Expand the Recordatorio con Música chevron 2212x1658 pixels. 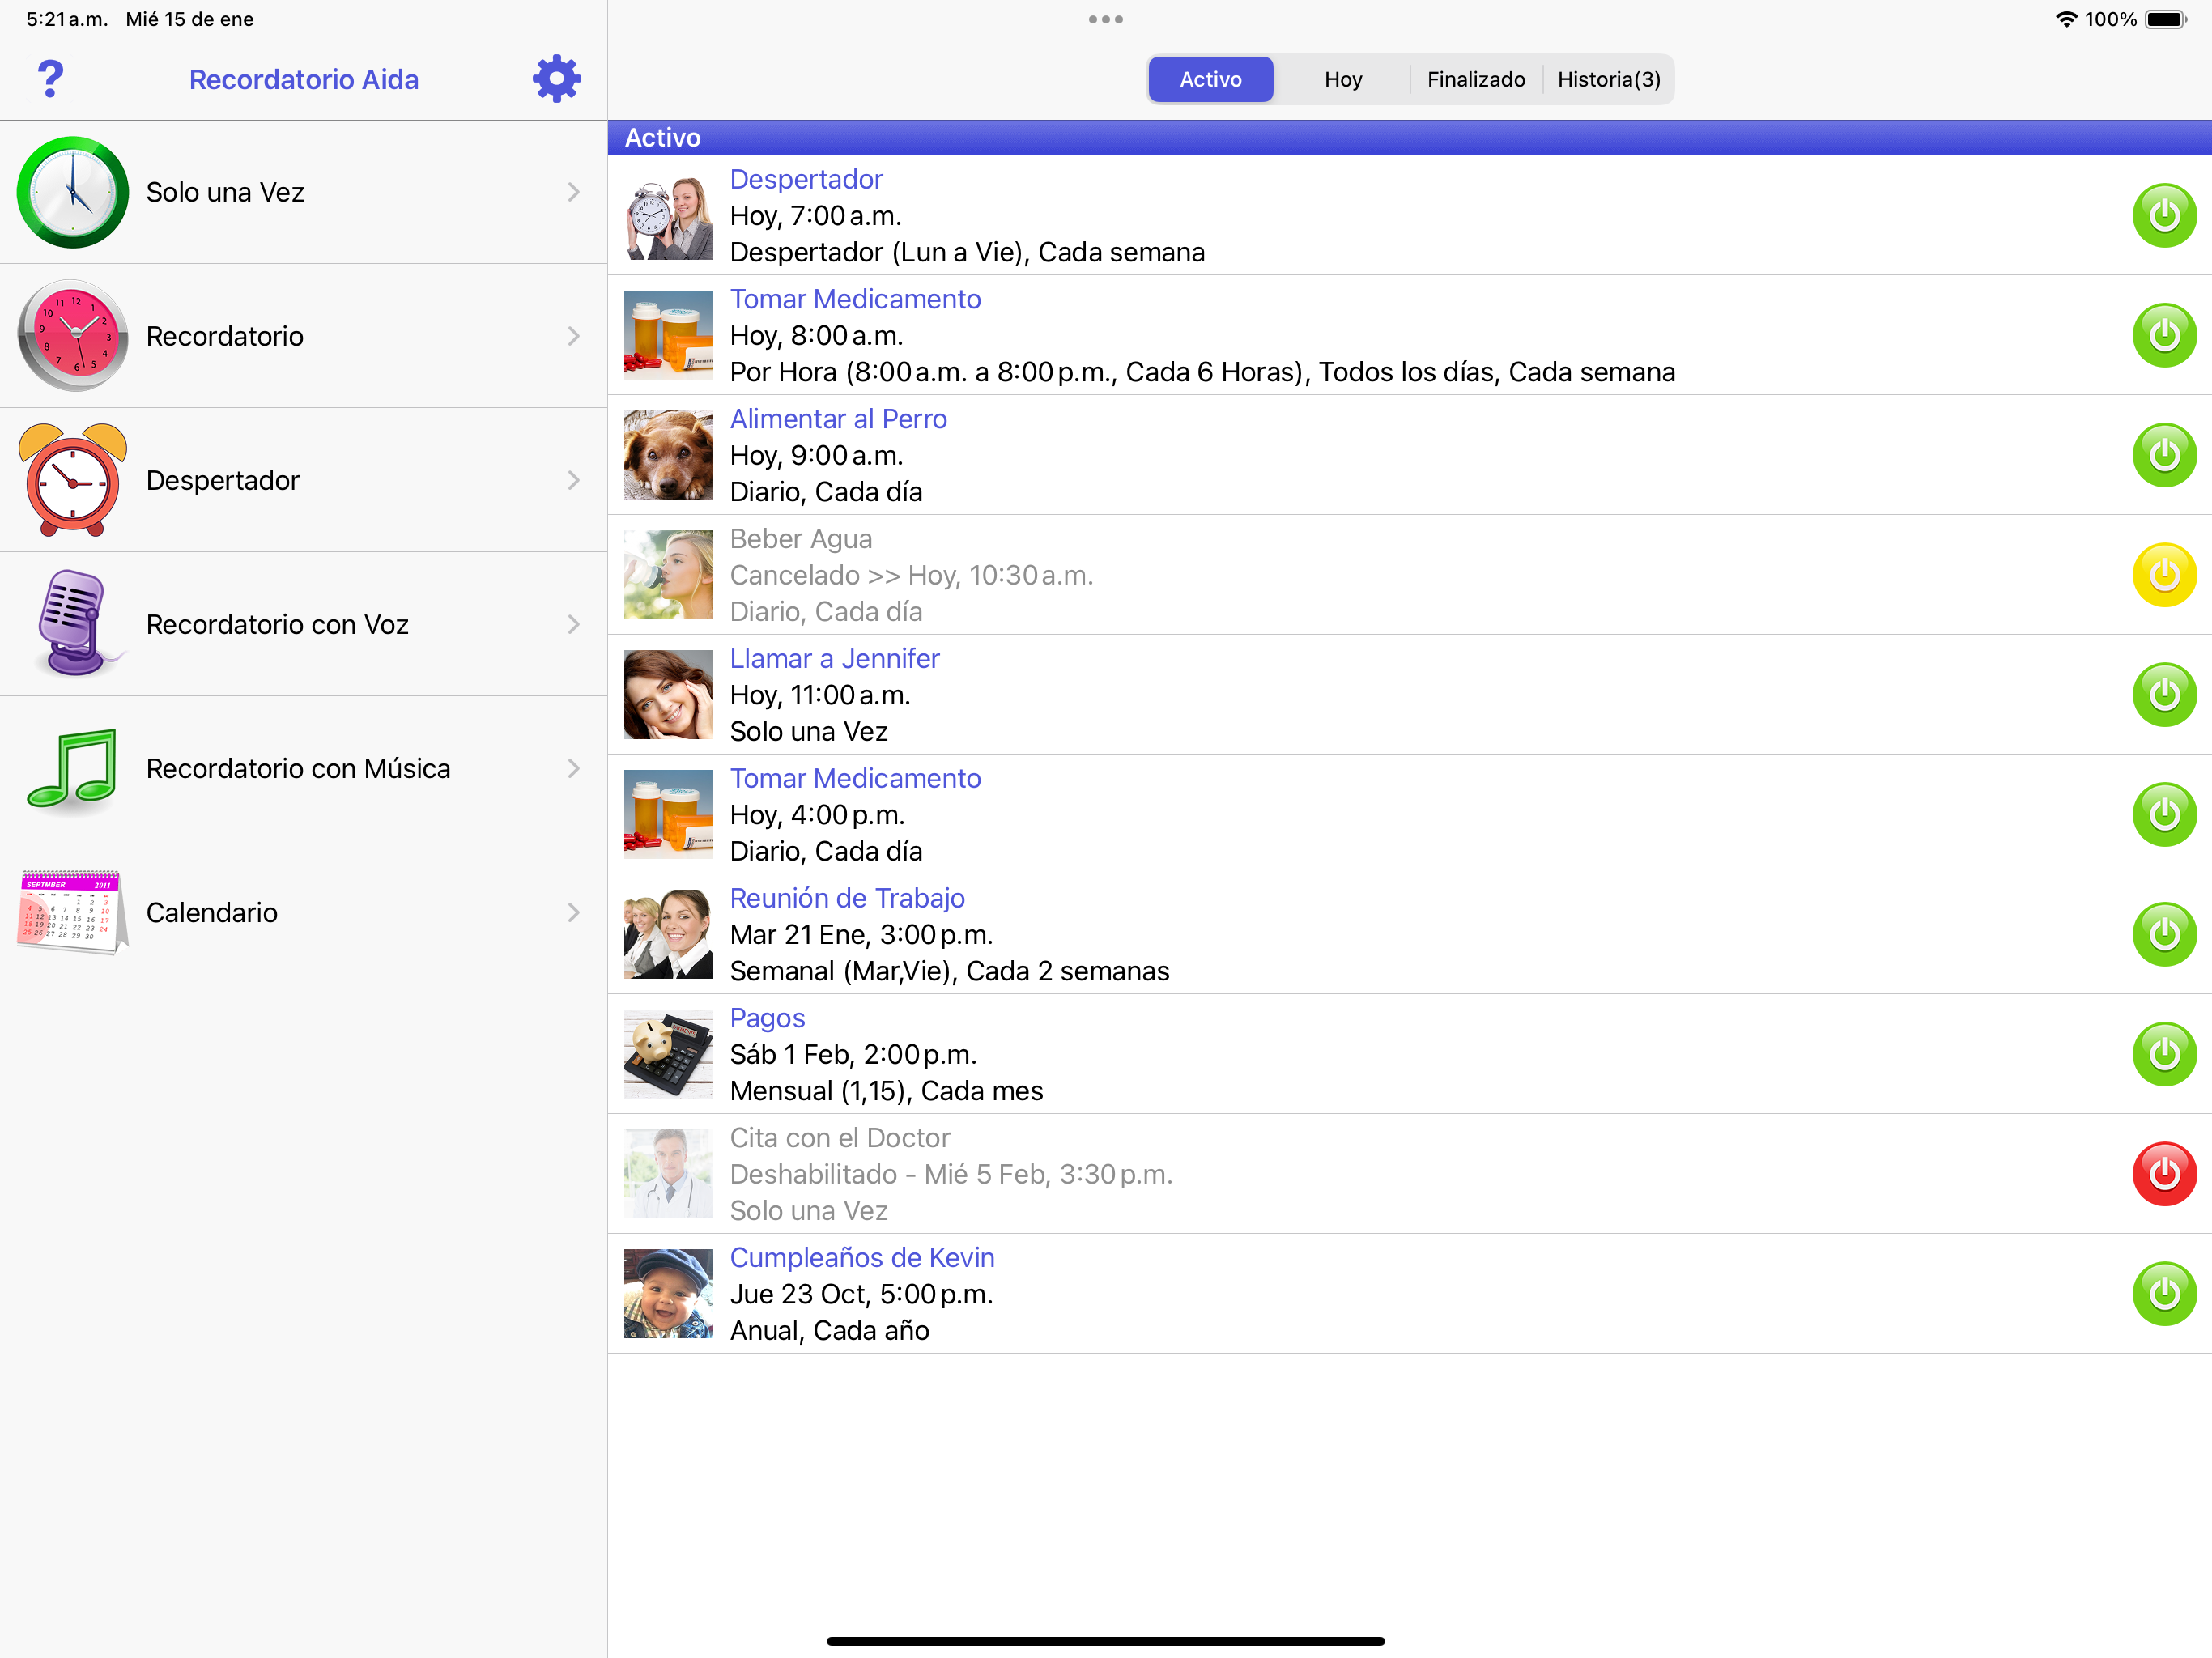[573, 768]
